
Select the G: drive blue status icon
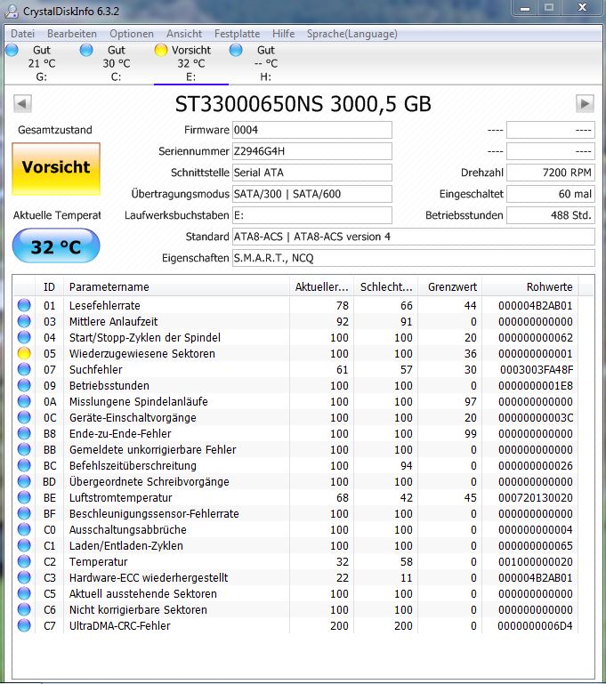click(12, 50)
